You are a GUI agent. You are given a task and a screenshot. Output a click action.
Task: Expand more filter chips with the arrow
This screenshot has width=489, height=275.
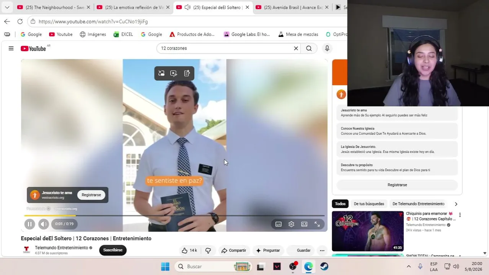pos(456,204)
